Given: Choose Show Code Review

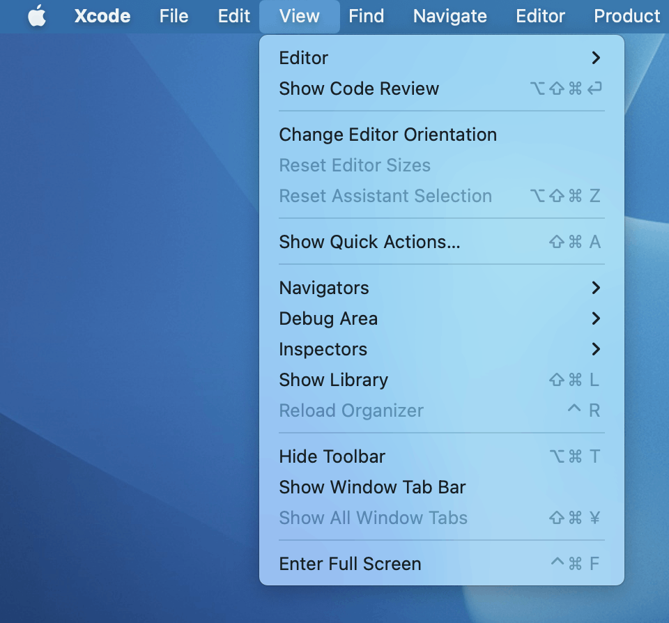Looking at the screenshot, I should pyautogui.click(x=442, y=89).
